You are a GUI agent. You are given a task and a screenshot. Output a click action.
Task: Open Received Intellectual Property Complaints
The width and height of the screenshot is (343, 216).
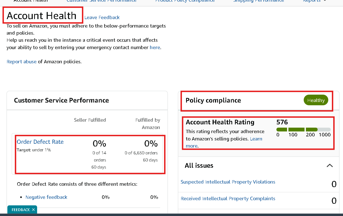click(228, 199)
